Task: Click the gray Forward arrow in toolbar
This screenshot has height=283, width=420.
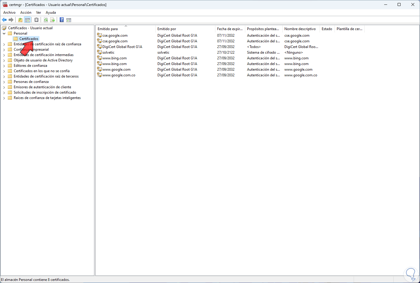Action: pos(11,20)
